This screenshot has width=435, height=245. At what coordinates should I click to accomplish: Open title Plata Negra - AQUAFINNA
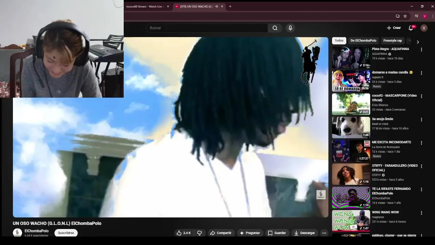pyautogui.click(x=390, y=49)
